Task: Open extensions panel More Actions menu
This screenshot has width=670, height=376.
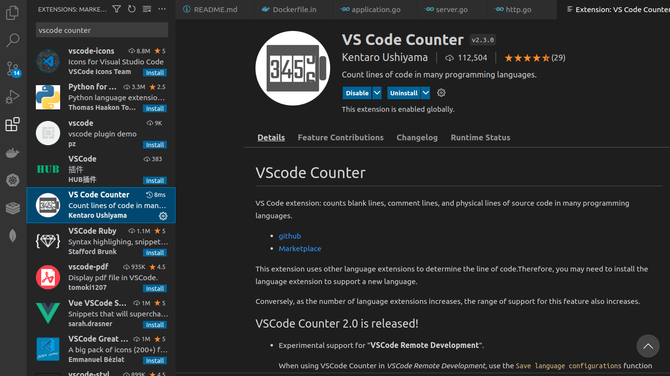Action: pos(161,9)
